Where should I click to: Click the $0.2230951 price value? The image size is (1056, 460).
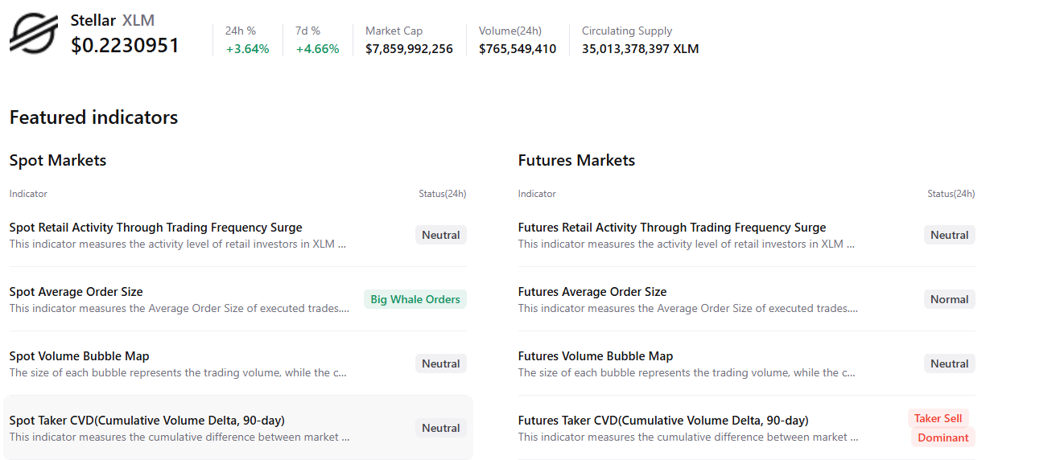pyautogui.click(x=125, y=45)
